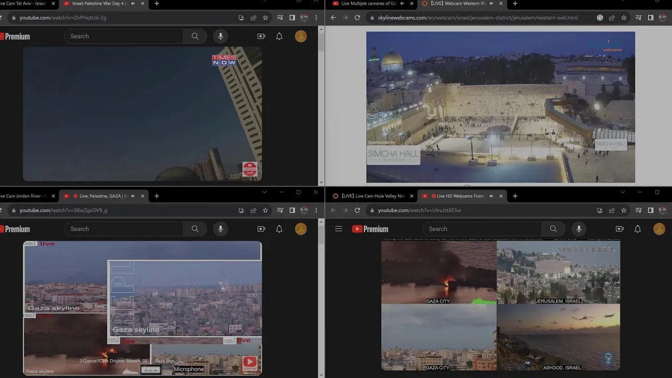Viewport: 672px width, 378px height.
Task: Click YouTube Premium logo in top-left window
Action: tap(15, 36)
